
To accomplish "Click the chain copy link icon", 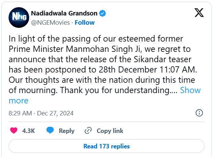I will click(88, 131).
